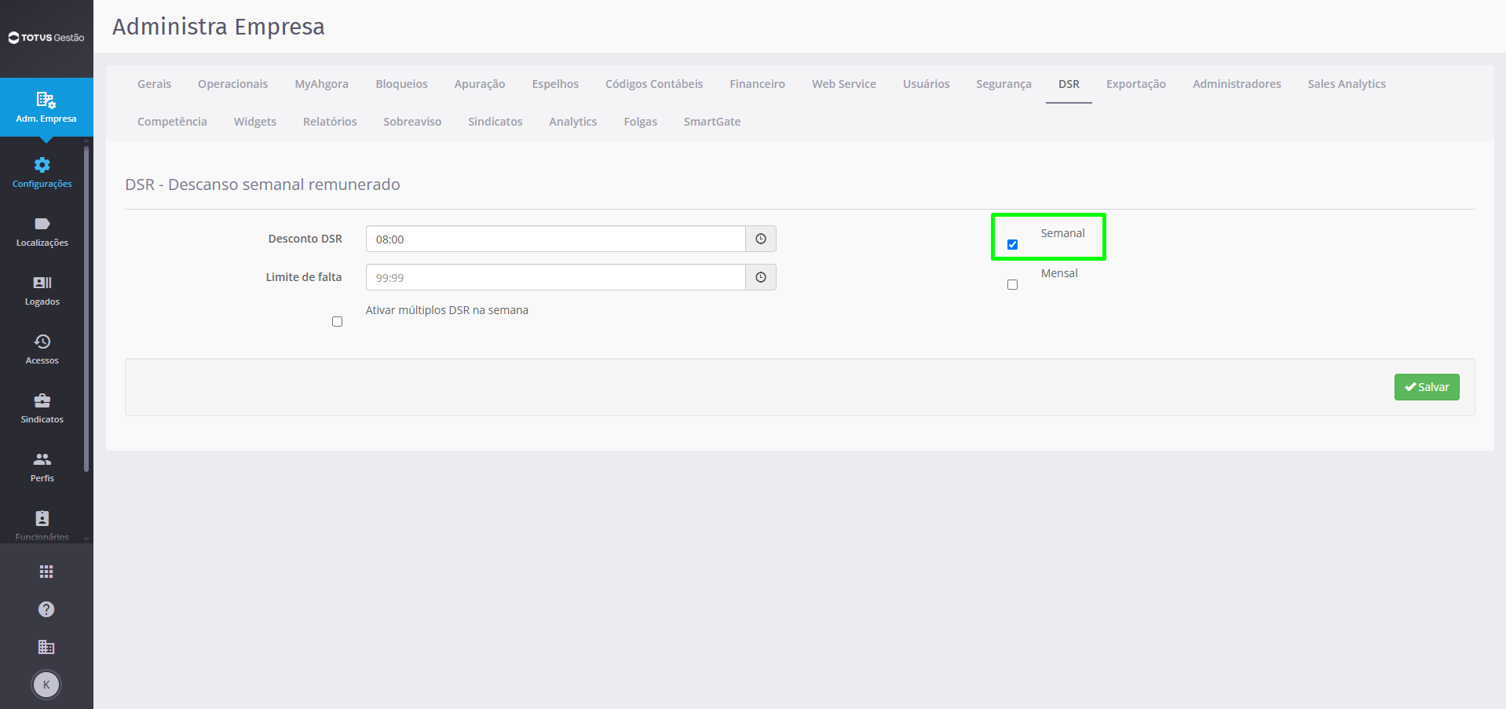Open the Exportação tab
The image size is (1506, 709).
(x=1136, y=84)
